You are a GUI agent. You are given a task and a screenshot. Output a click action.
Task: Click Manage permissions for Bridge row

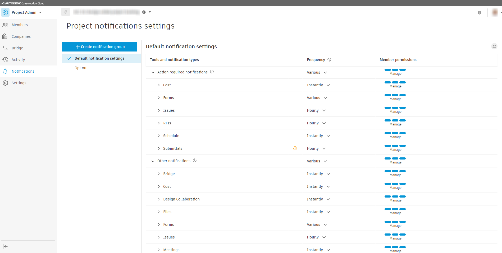[x=395, y=175]
